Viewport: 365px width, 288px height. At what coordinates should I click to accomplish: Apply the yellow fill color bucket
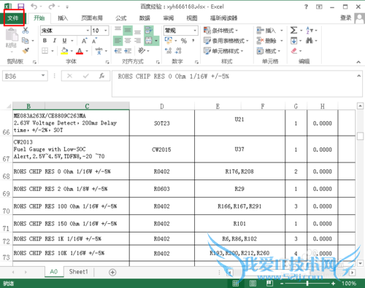(64, 51)
